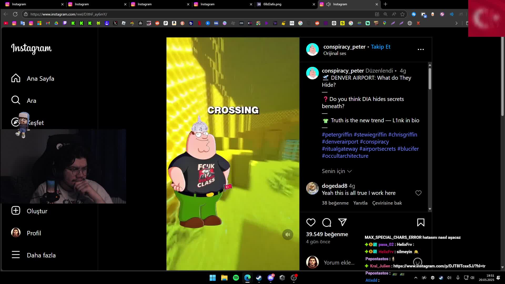The image size is (505, 284).
Task: Open X (Twitter) bookmark
Action: coord(115,23)
